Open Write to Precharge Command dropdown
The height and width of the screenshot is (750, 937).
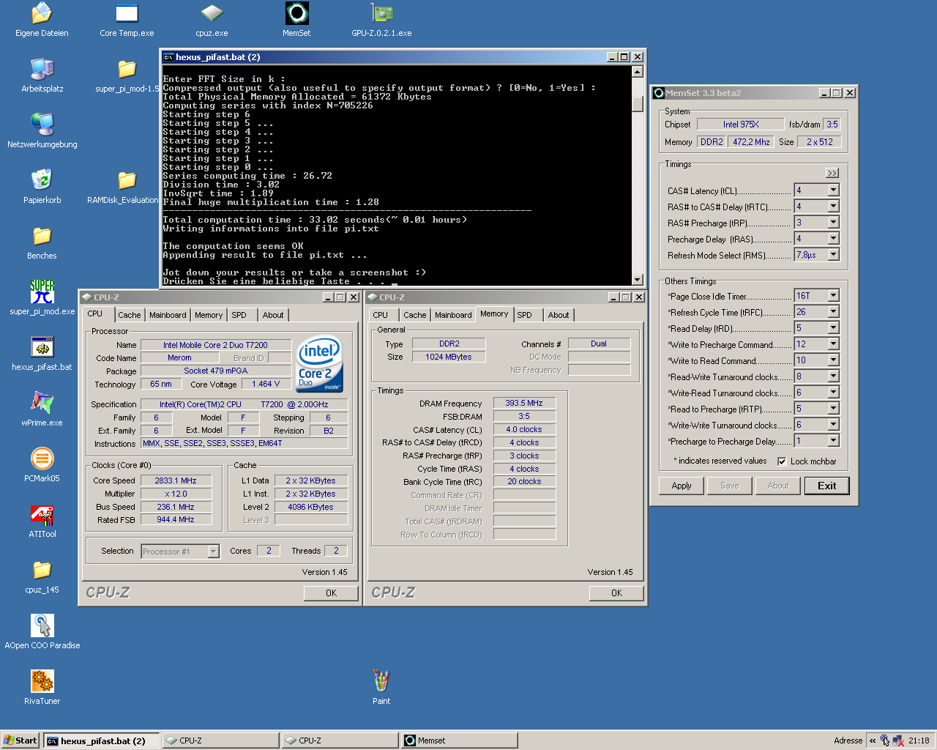[833, 344]
